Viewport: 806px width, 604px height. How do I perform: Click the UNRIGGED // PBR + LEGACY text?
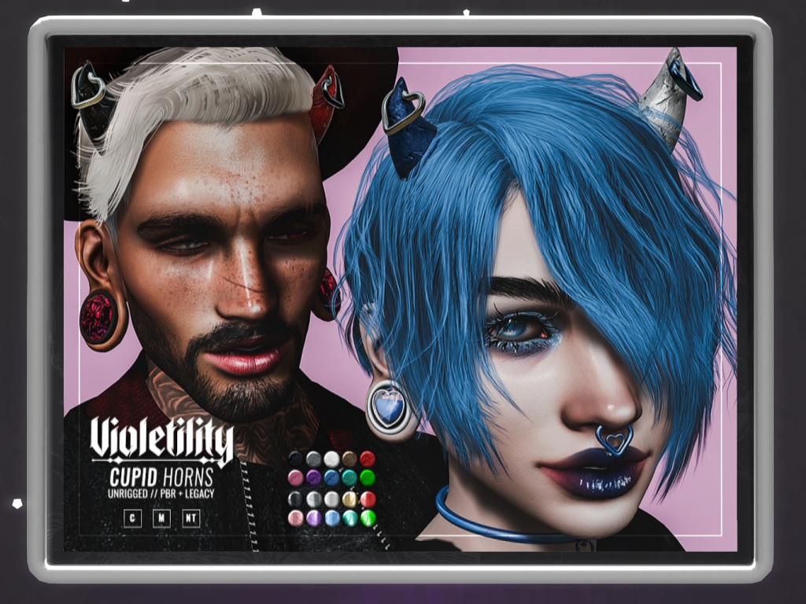(x=161, y=494)
